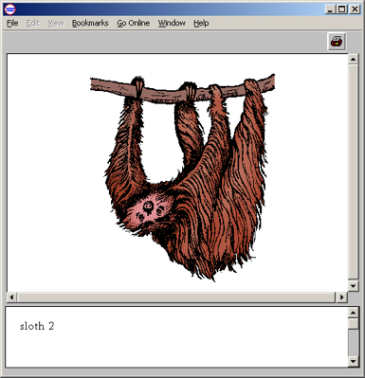Close the clip art viewer window
This screenshot has height=378, width=365.
coord(355,9)
